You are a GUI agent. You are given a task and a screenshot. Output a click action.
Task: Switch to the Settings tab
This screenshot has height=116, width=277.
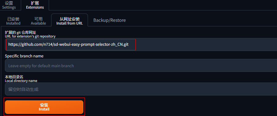pos(9,5)
